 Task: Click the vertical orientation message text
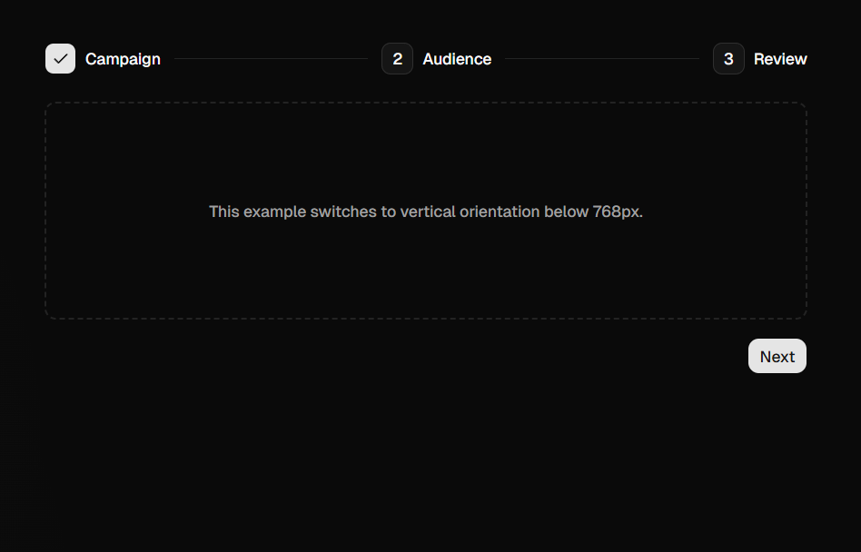pyautogui.click(x=426, y=212)
